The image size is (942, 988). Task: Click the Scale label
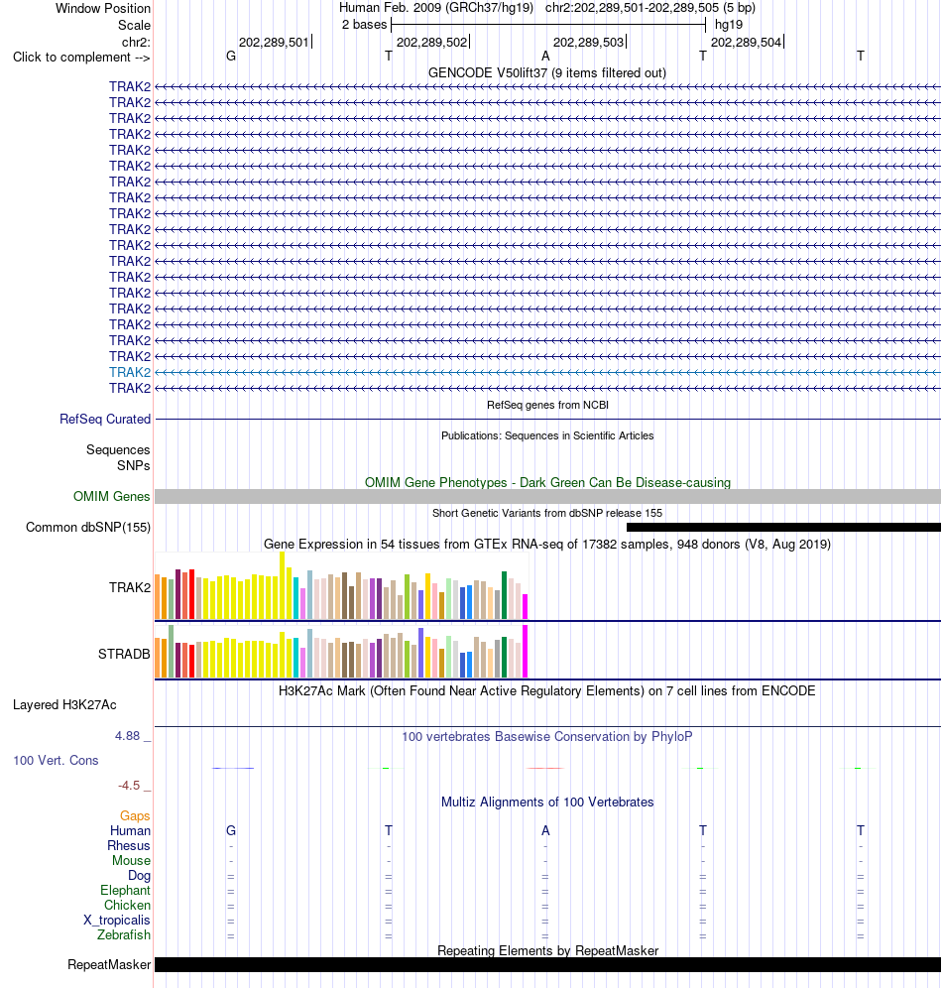pyautogui.click(x=134, y=25)
